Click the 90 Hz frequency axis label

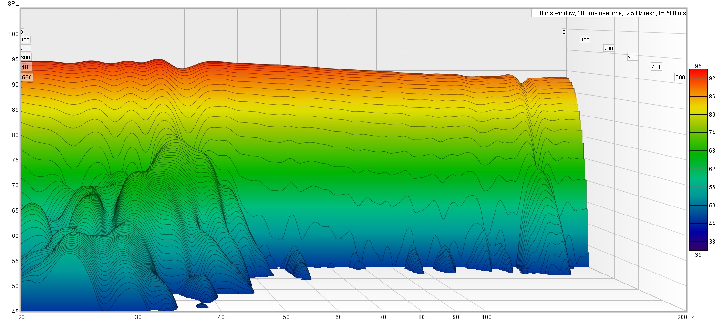(455, 317)
